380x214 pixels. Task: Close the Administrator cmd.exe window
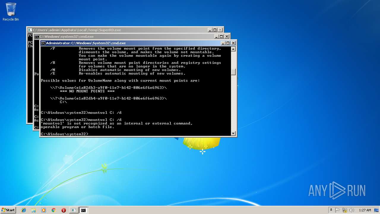(233, 43)
